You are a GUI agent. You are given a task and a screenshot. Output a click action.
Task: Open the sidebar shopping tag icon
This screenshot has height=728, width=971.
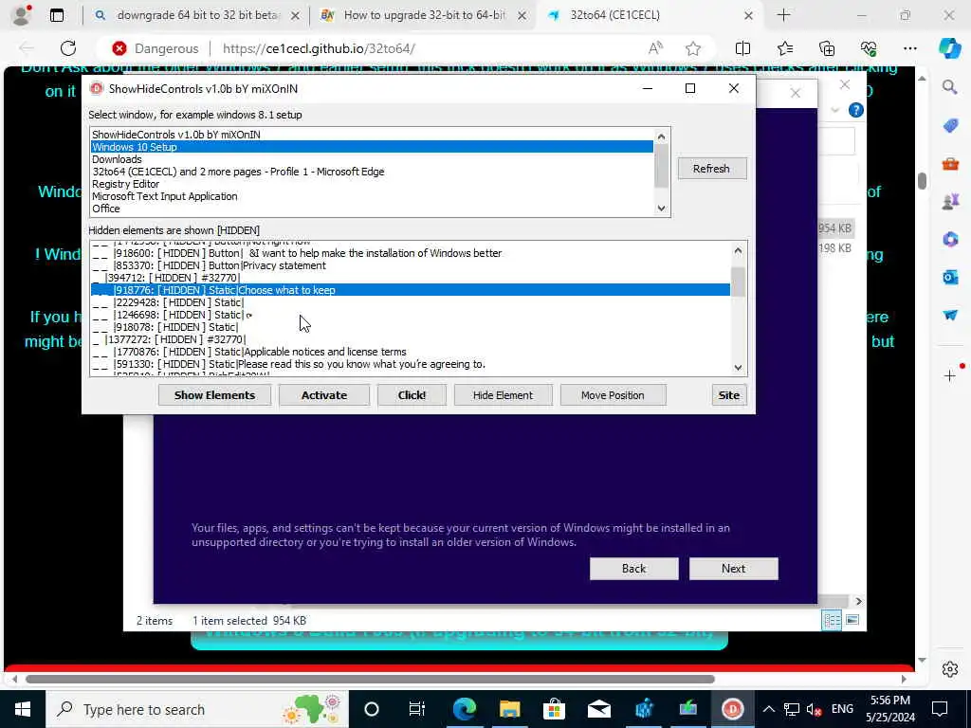(950, 126)
